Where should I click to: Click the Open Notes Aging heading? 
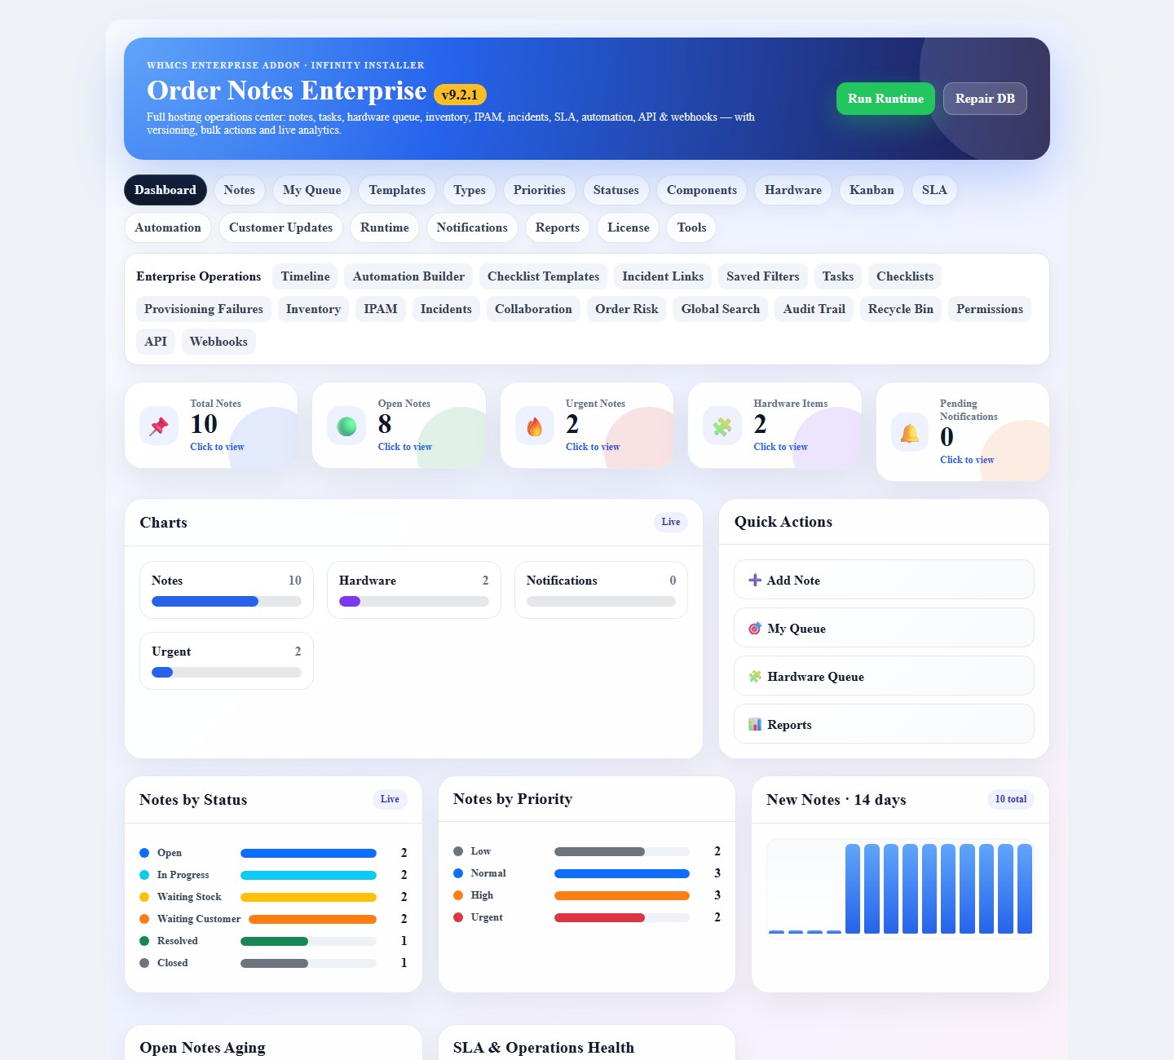(x=202, y=1048)
